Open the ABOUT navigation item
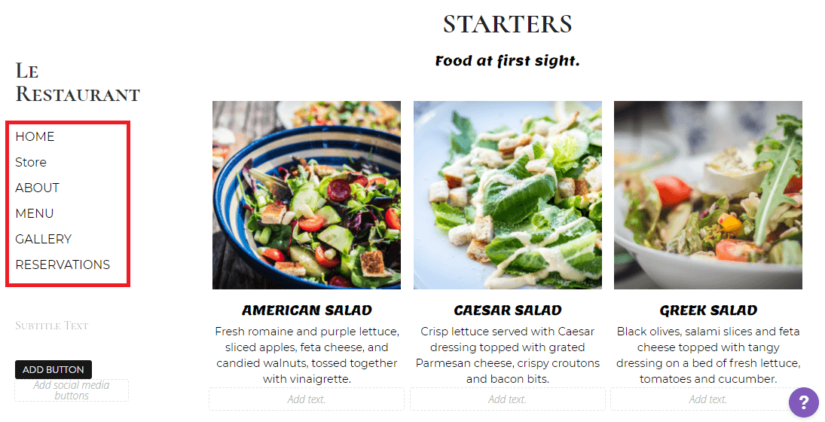825x422 pixels. point(37,188)
